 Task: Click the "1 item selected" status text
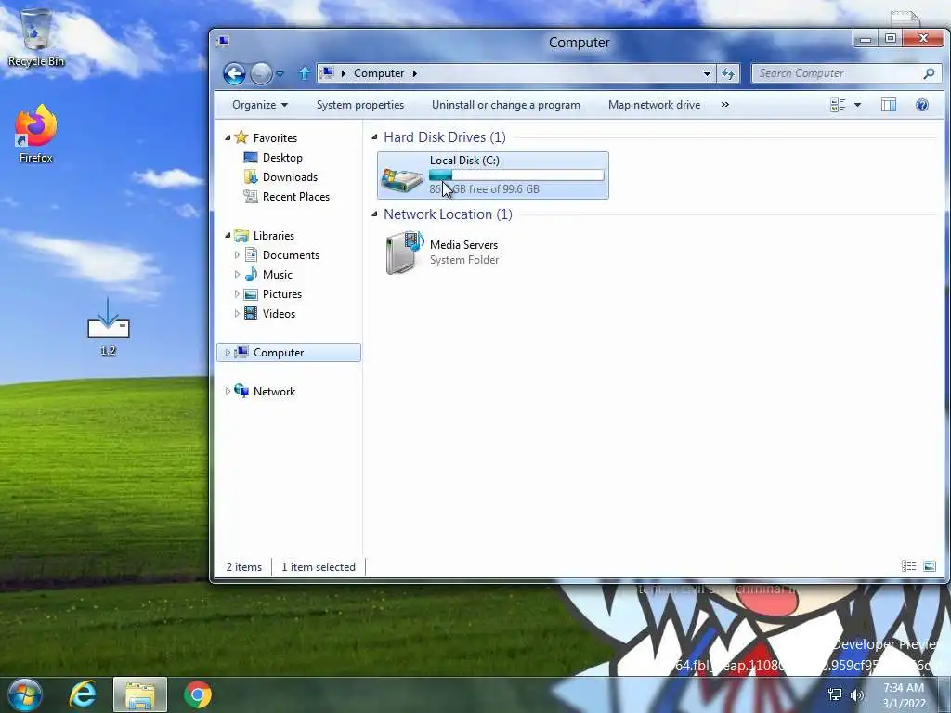(319, 567)
